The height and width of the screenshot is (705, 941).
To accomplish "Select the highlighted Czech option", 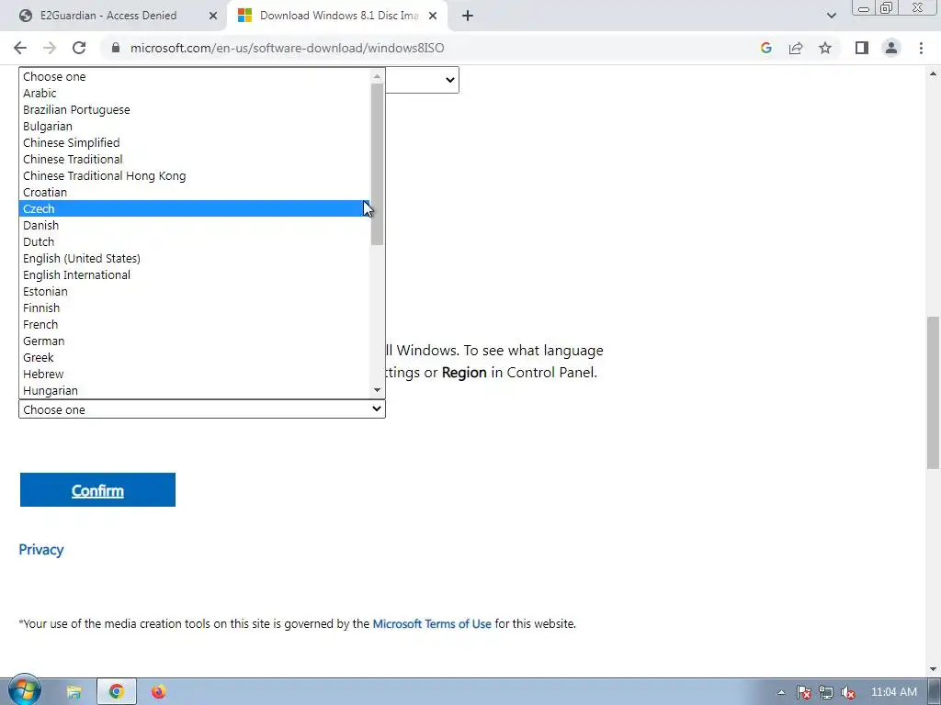I will click(x=195, y=208).
